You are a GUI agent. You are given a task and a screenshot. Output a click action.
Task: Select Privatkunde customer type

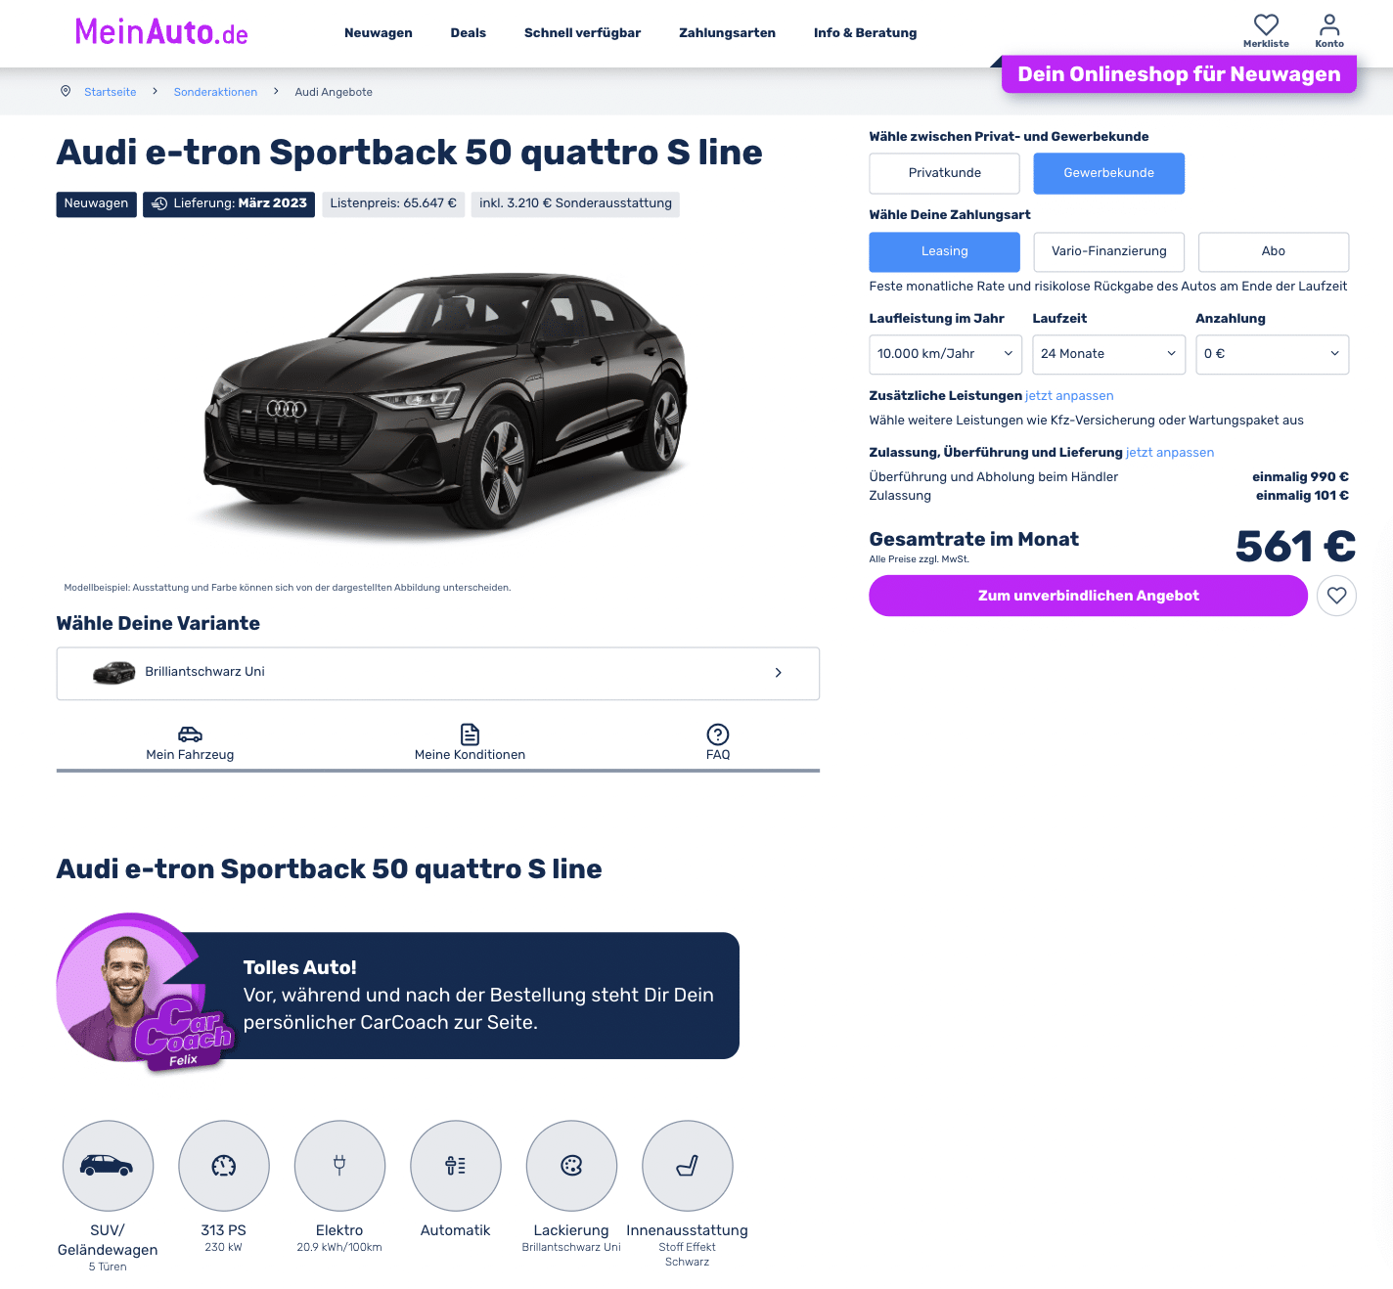[x=944, y=173]
